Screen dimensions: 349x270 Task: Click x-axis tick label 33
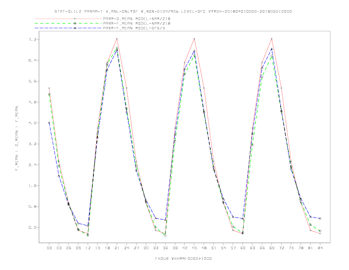[x=156, y=248]
